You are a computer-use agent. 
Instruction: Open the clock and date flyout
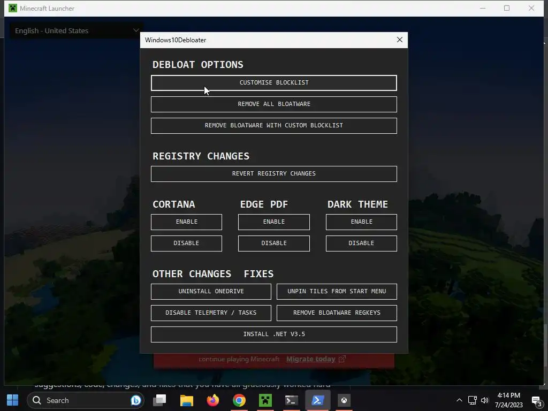(508, 400)
